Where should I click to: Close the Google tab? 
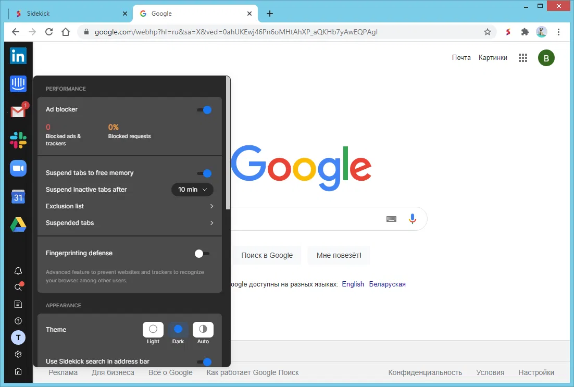(x=249, y=14)
